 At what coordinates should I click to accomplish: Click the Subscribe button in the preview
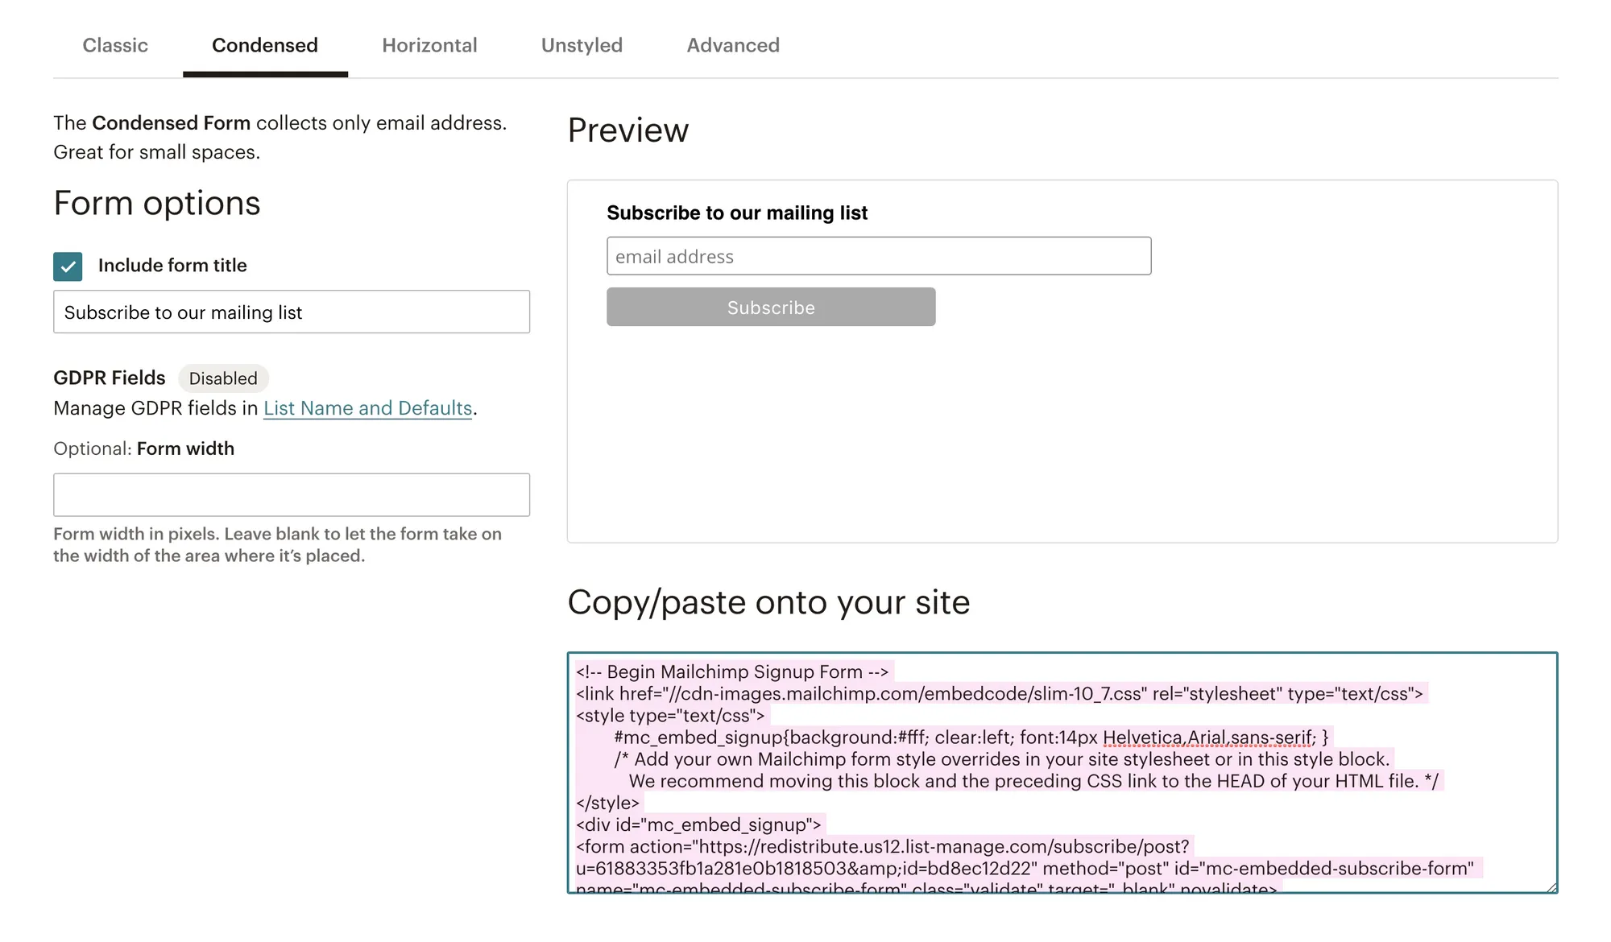tap(770, 307)
